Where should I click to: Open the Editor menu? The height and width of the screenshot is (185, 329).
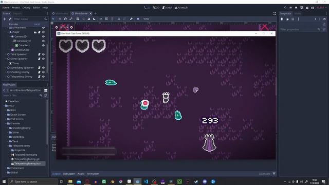[36, 8]
